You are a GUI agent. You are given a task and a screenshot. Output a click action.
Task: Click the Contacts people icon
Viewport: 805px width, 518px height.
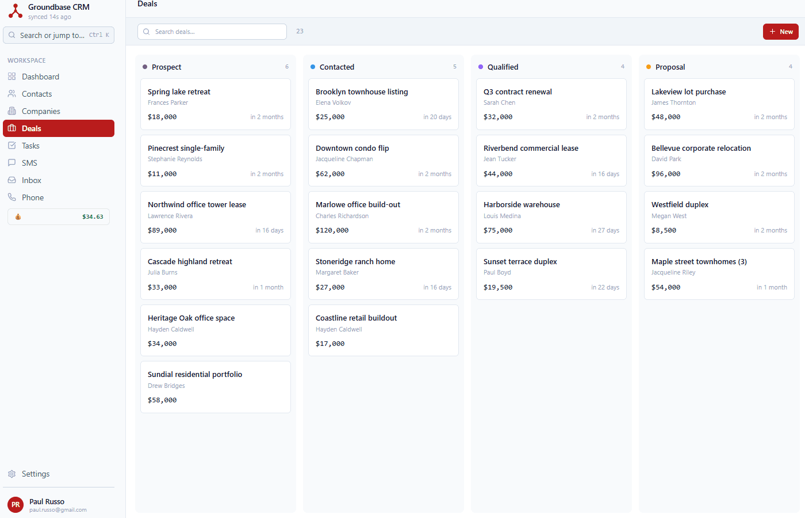click(x=11, y=94)
